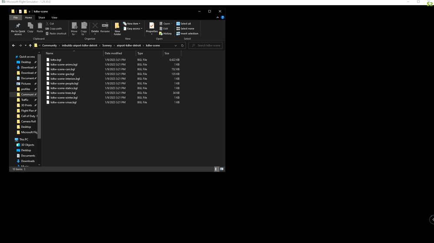Go back with the Back arrow
Screen dimensions: 434x243
point(13,45)
